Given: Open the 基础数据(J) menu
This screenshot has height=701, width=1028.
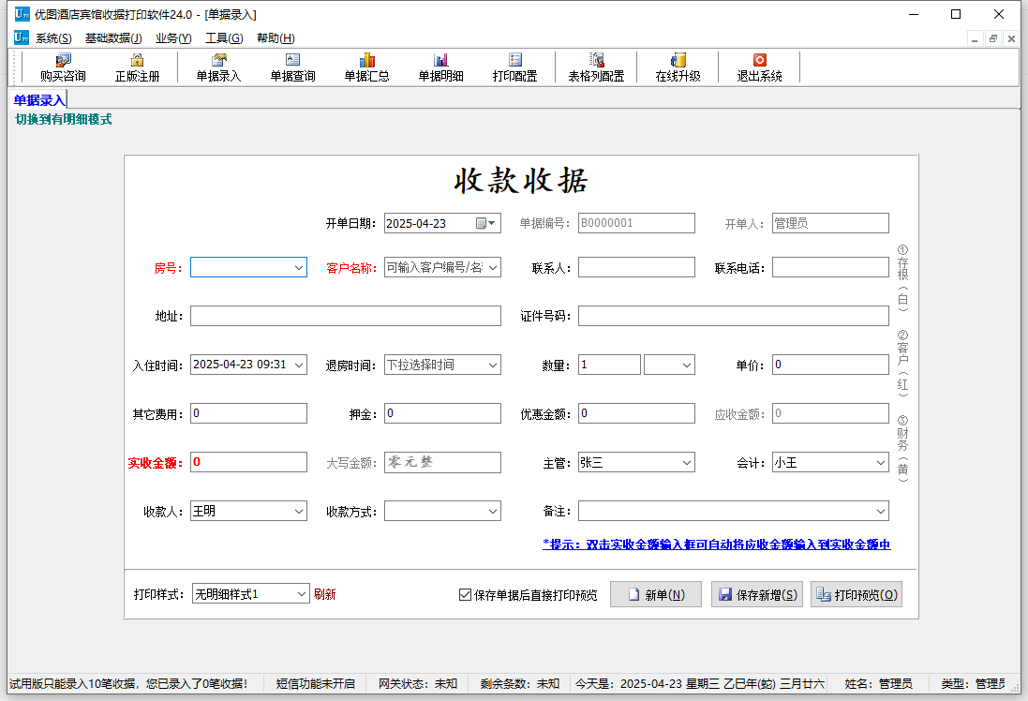Looking at the screenshot, I should click(113, 38).
